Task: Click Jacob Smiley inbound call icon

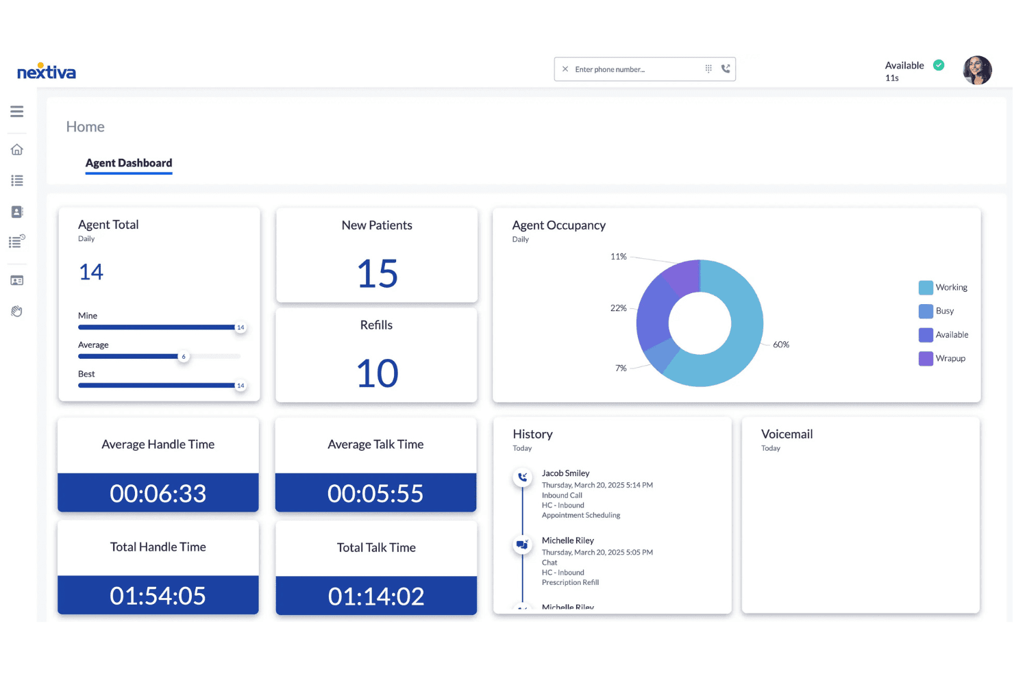Action: point(523,477)
